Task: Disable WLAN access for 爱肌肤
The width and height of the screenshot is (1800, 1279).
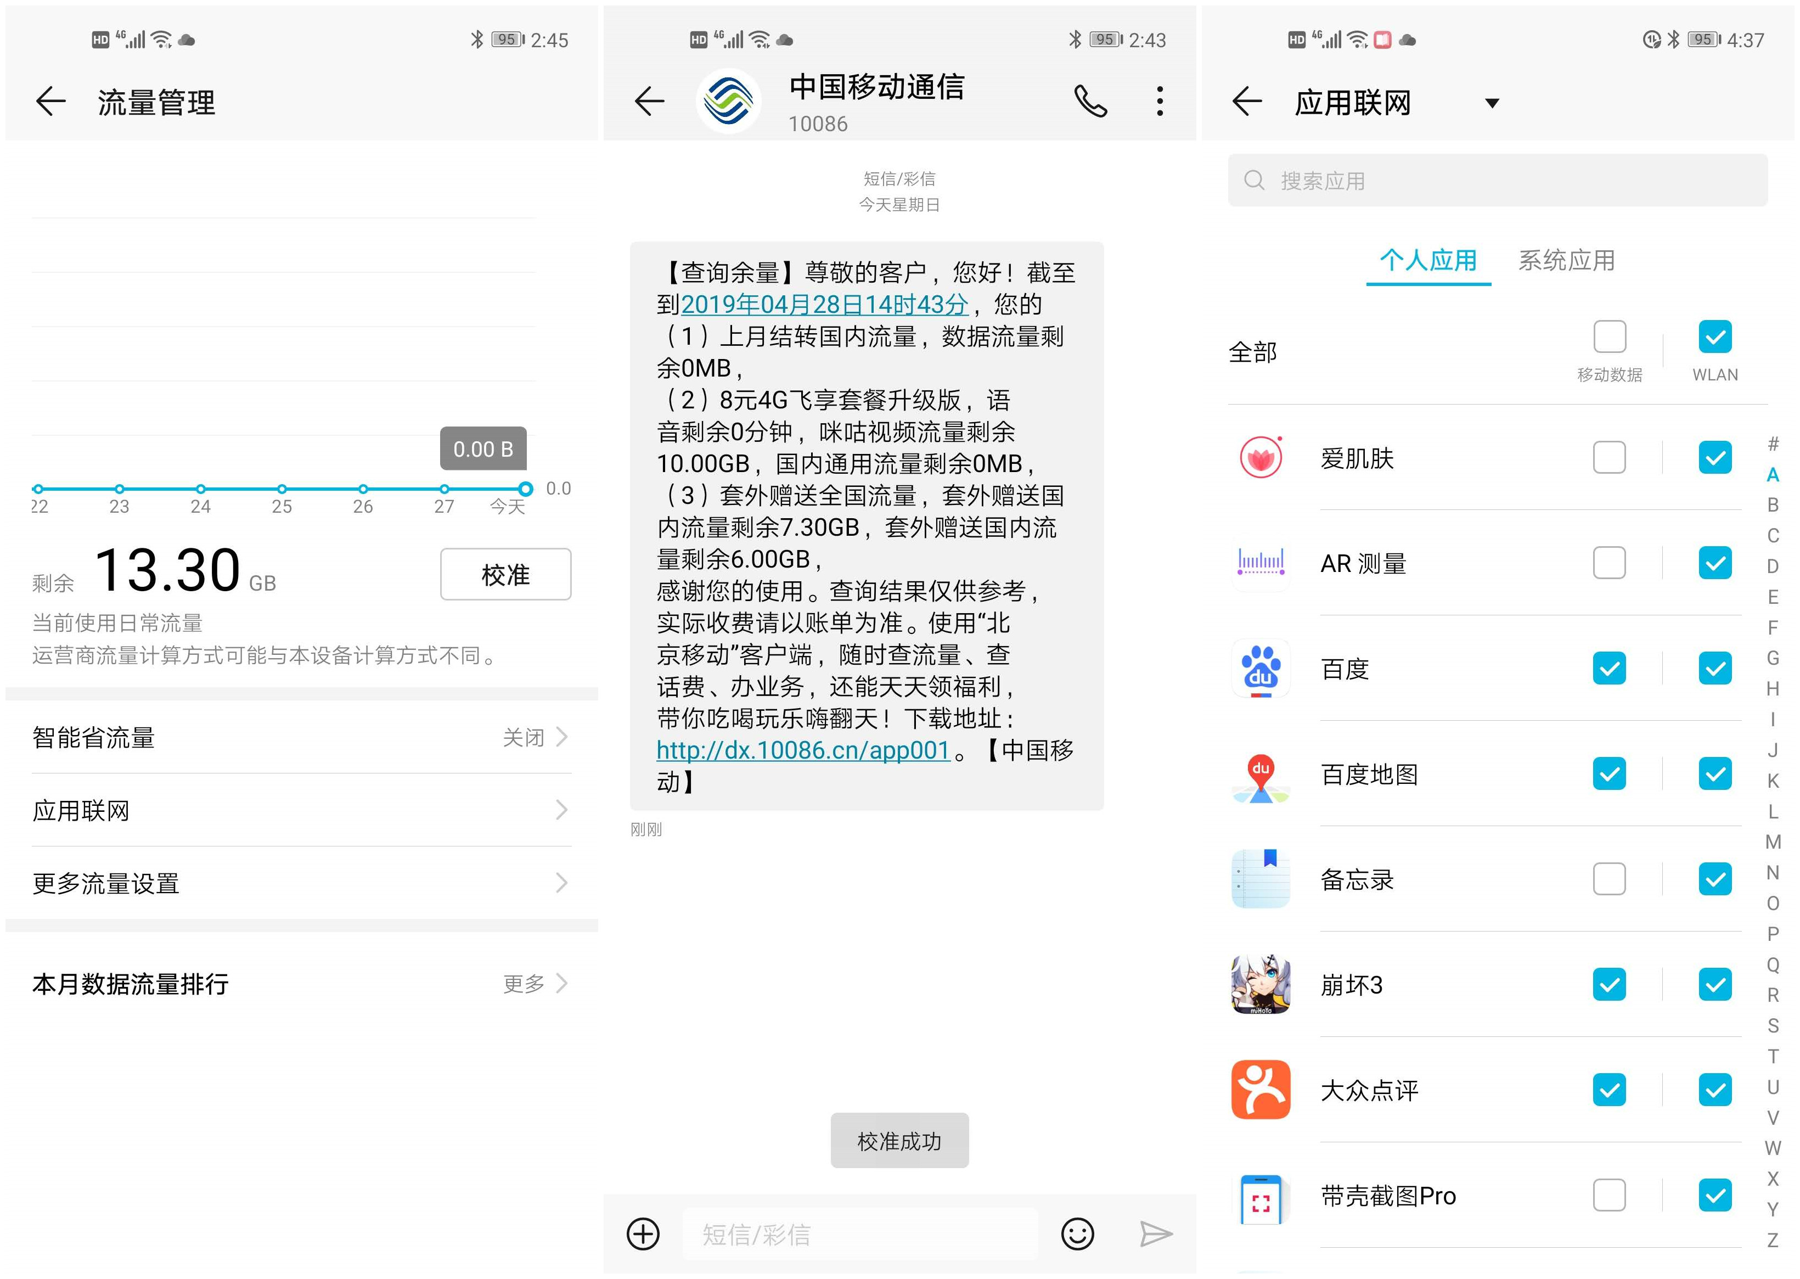Action: 1715,457
